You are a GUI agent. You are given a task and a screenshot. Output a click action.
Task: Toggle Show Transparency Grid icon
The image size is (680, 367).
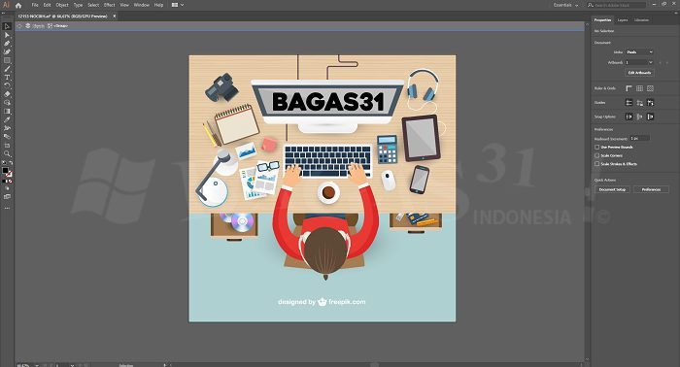point(650,88)
